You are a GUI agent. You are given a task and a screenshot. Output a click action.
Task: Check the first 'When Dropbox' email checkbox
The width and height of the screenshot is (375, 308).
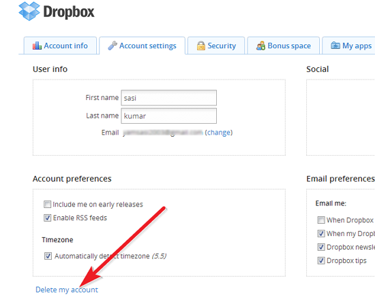pos(321,220)
